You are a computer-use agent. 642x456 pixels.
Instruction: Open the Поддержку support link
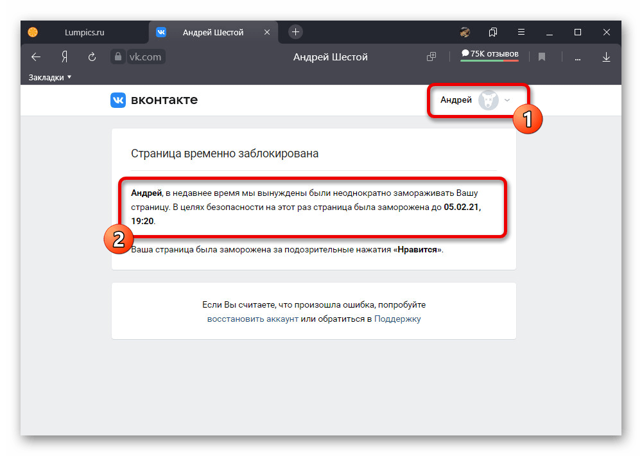[397, 319]
